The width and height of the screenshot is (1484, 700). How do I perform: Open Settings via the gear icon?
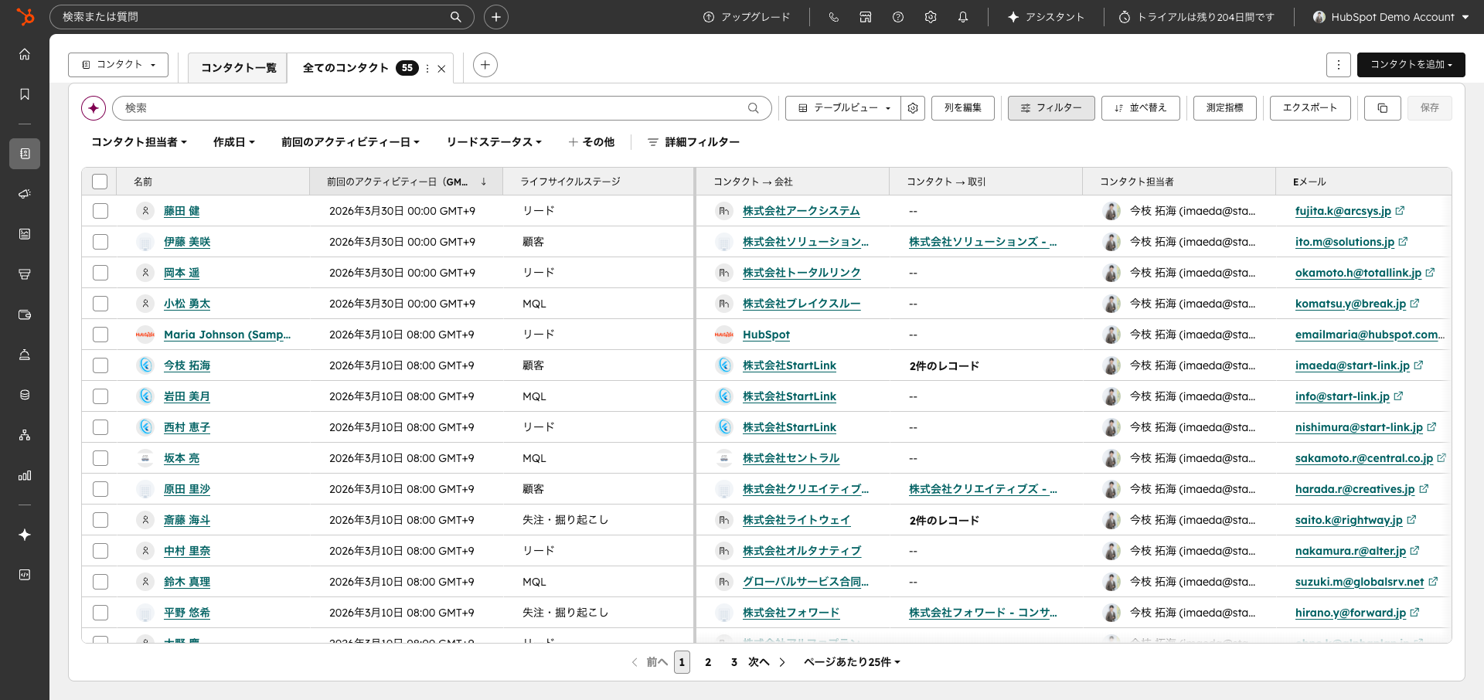pos(931,16)
